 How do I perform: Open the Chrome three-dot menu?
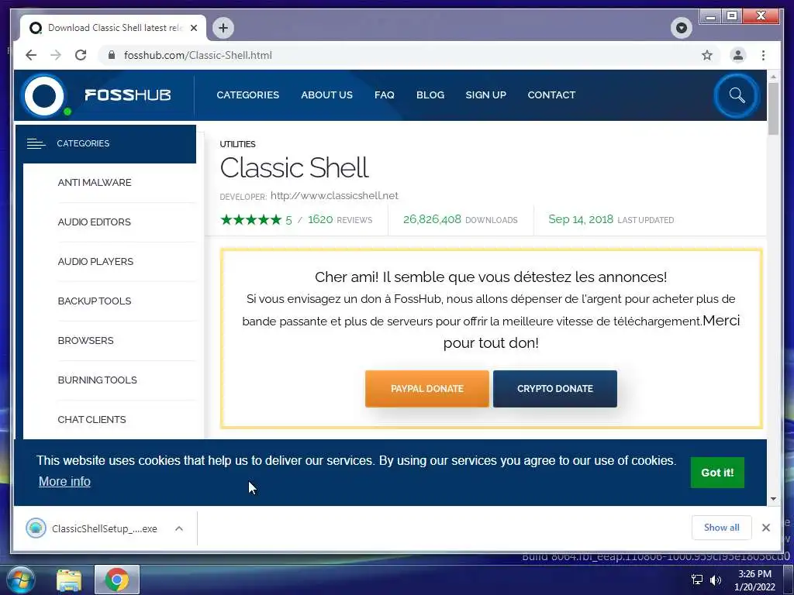(x=763, y=55)
